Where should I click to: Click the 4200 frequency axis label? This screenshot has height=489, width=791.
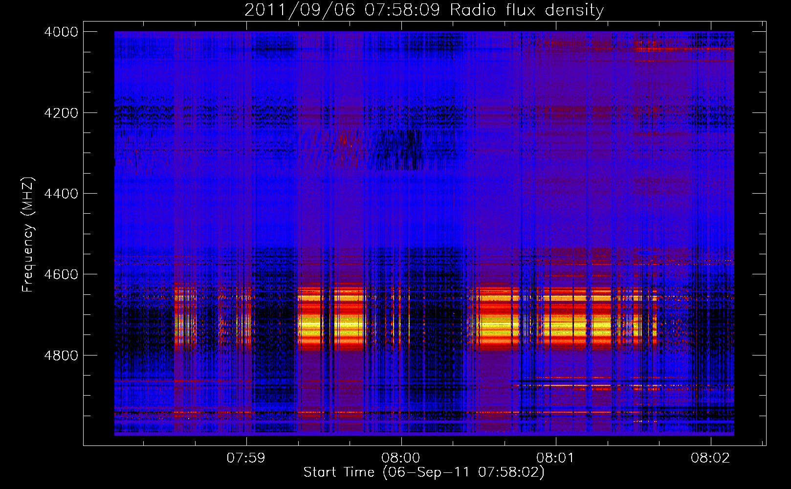pyautogui.click(x=61, y=113)
